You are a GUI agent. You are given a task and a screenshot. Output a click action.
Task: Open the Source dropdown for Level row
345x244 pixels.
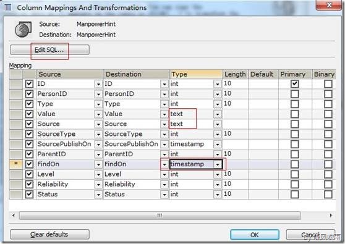98,174
